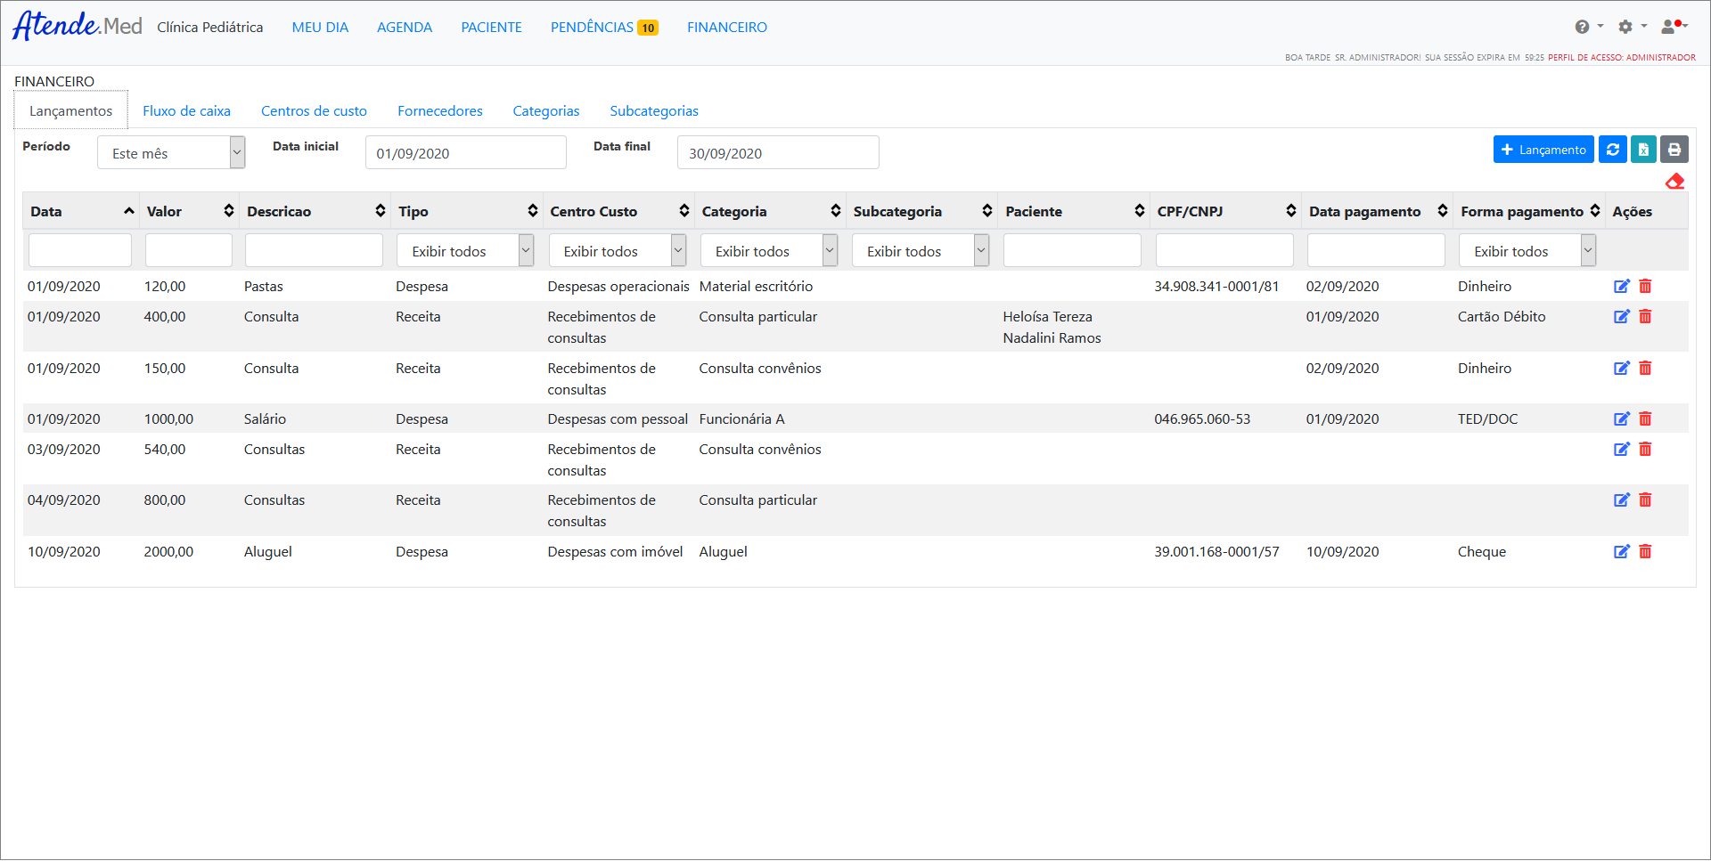Viewport: 1711px width, 861px height.
Task: Open the user profile icon menu
Action: pyautogui.click(x=1674, y=27)
